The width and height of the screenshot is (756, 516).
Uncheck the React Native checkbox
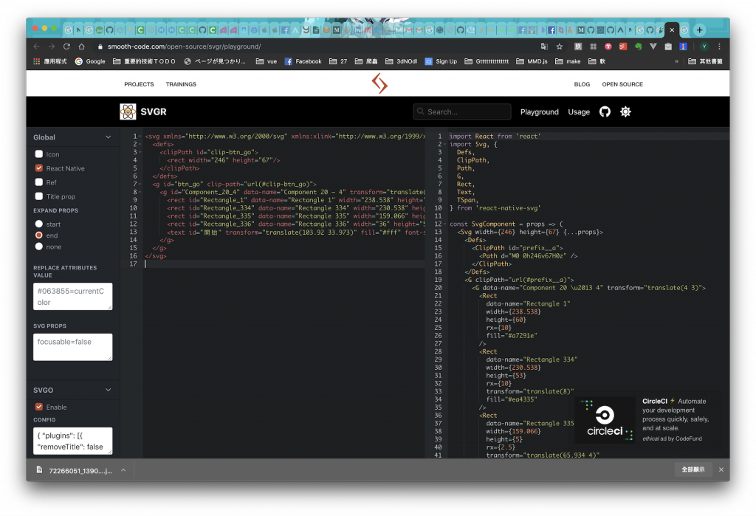click(x=39, y=168)
